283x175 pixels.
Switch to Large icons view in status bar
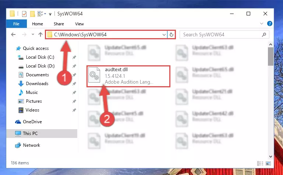click(268, 163)
